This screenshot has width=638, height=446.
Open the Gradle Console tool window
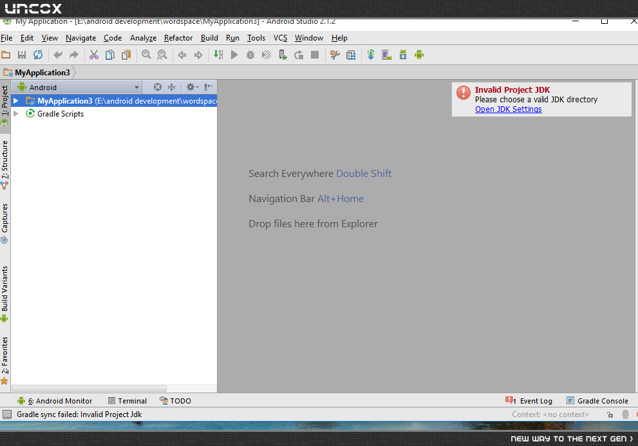pos(597,401)
